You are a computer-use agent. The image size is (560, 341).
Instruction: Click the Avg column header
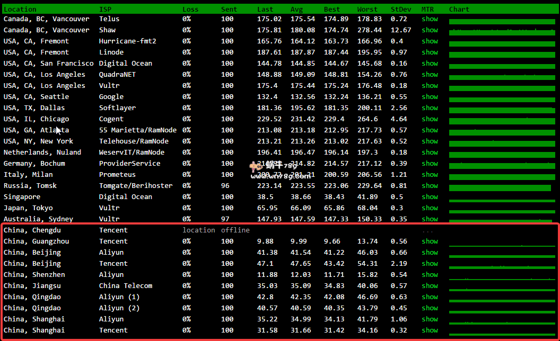tap(296, 9)
